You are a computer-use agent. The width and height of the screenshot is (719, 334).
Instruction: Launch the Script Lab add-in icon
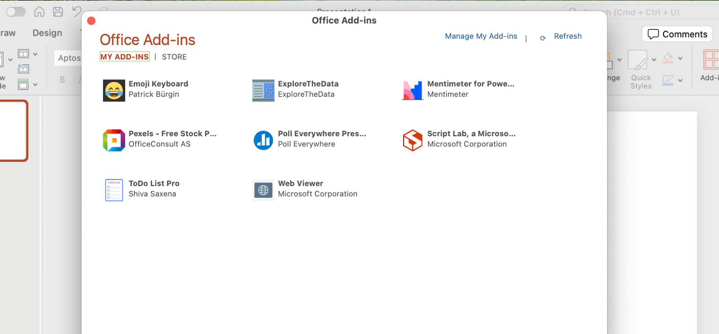[413, 140]
